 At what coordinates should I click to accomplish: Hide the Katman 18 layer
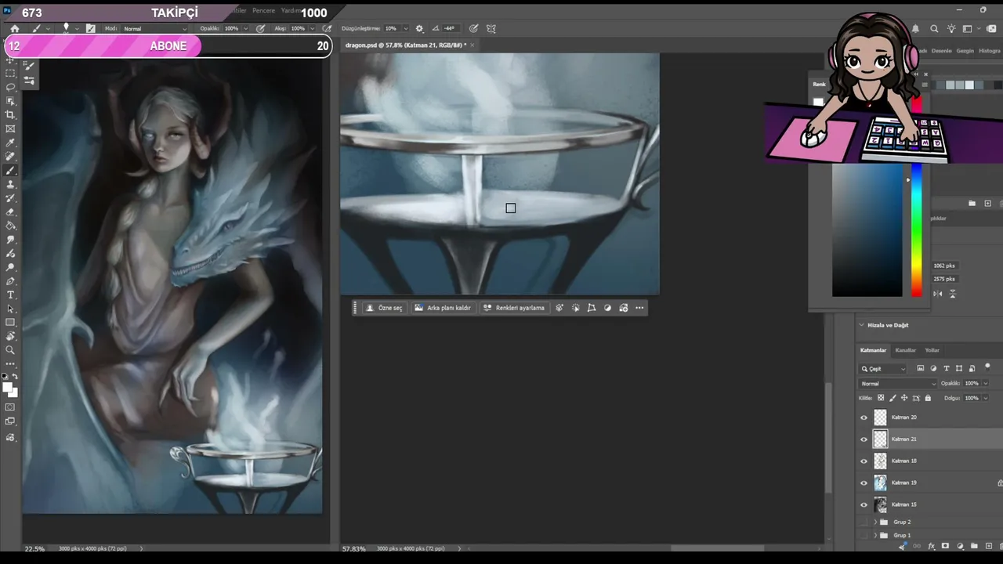tap(864, 461)
